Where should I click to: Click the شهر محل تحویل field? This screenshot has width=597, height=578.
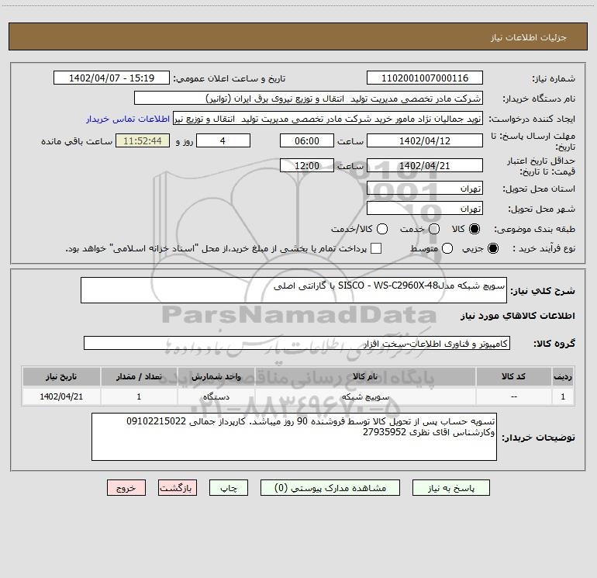[x=425, y=208]
